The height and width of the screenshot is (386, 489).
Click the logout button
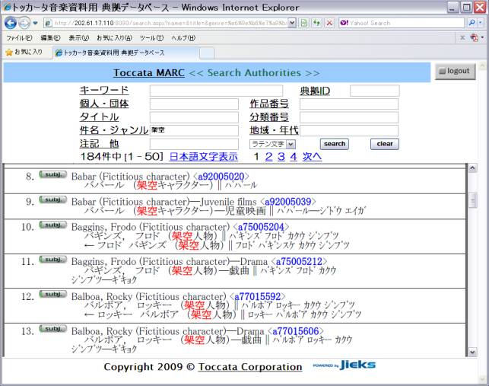coord(455,72)
